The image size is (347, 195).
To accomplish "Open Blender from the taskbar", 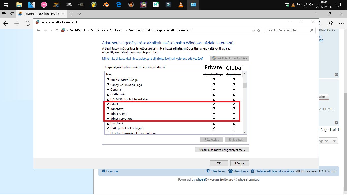I will tap(106, 5).
